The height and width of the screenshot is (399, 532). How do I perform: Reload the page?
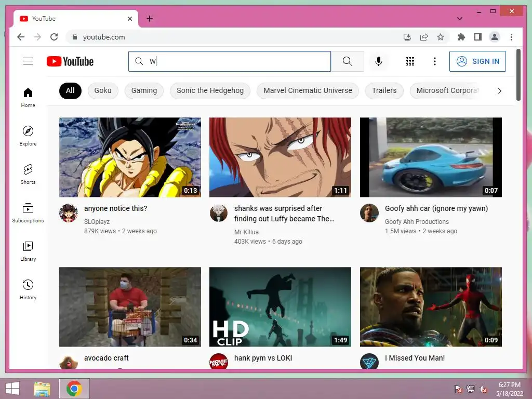54,37
